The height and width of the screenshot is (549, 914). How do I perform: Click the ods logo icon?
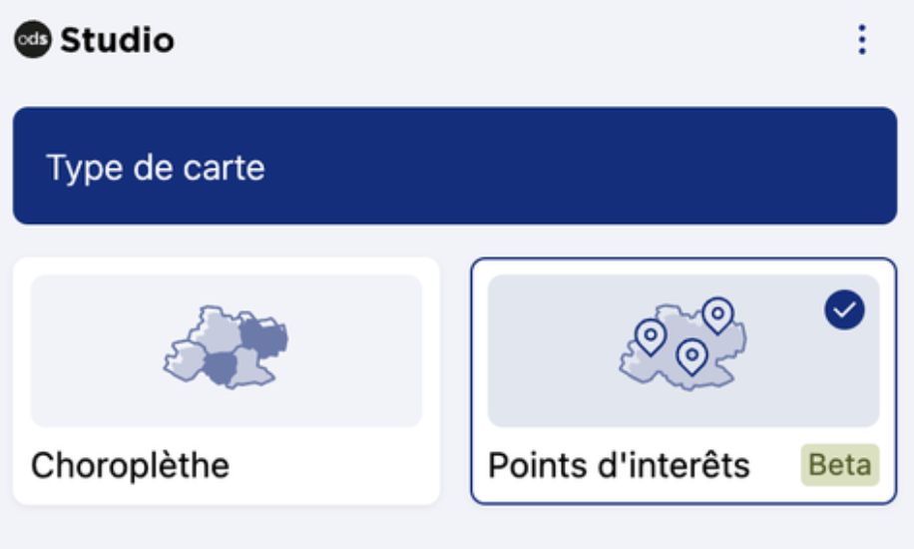32,41
